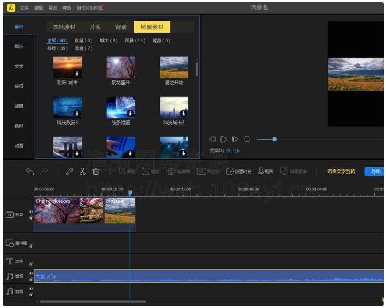Image resolution: width=386 pixels, height=308 pixels.
Task: Filter scene materials by 风景 (11)
Action: [135, 40]
